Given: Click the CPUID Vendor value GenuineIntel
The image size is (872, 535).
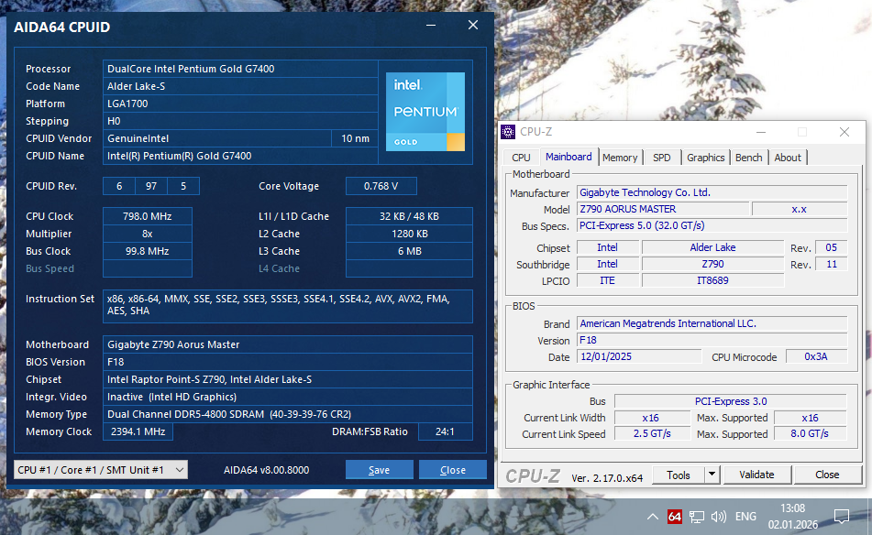Looking at the screenshot, I should 217,138.
